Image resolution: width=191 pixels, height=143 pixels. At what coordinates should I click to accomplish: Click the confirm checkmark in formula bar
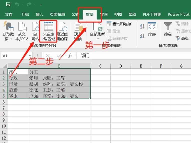(59, 56)
